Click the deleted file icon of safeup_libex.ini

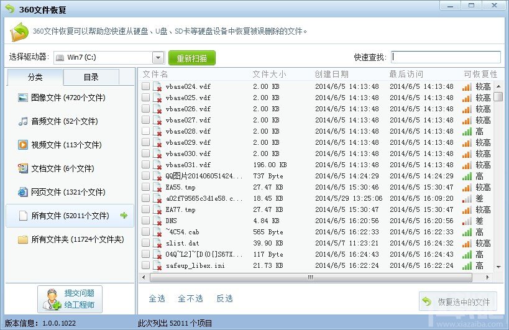pyautogui.click(x=157, y=266)
